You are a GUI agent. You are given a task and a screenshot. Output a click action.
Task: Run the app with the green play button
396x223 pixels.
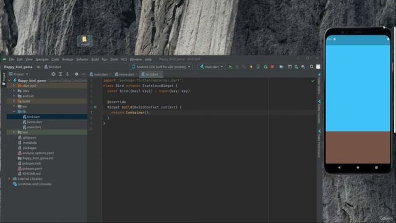tap(230, 67)
